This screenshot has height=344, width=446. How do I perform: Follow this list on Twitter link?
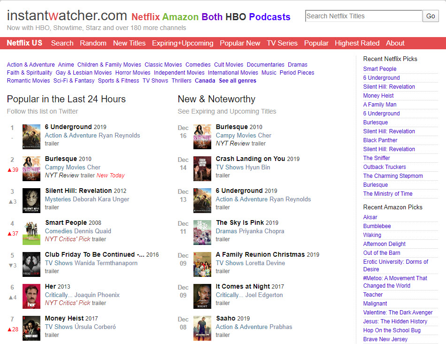[x=42, y=111]
